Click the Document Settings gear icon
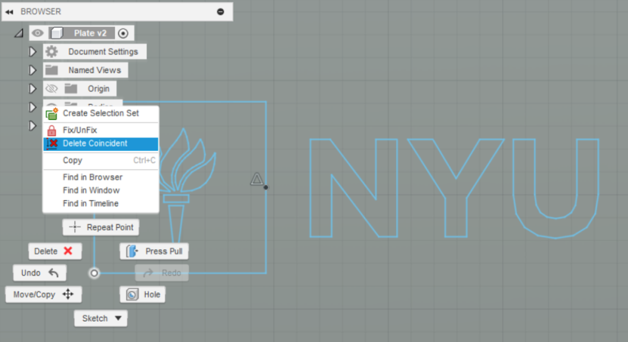This screenshot has width=628, height=342. (51, 52)
